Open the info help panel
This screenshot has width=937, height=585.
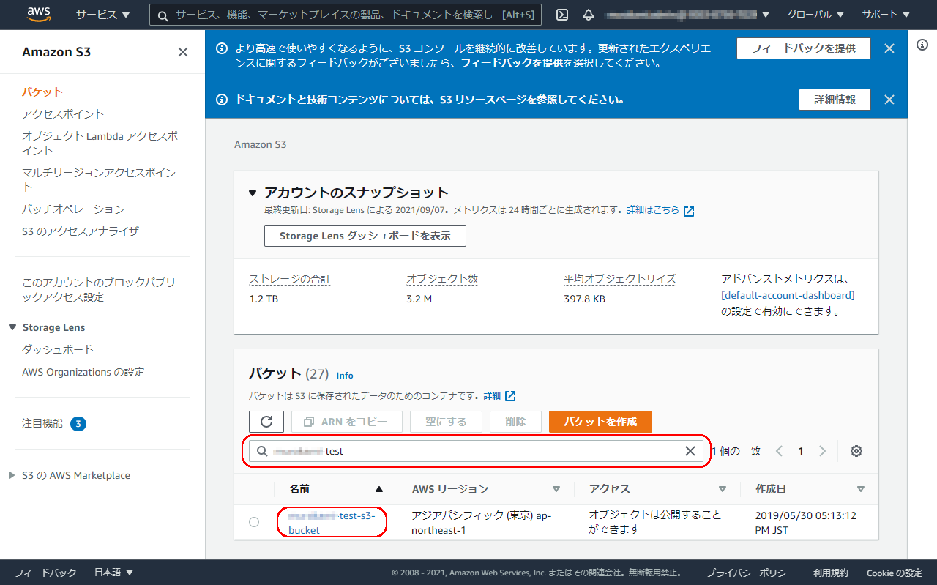tap(921, 44)
